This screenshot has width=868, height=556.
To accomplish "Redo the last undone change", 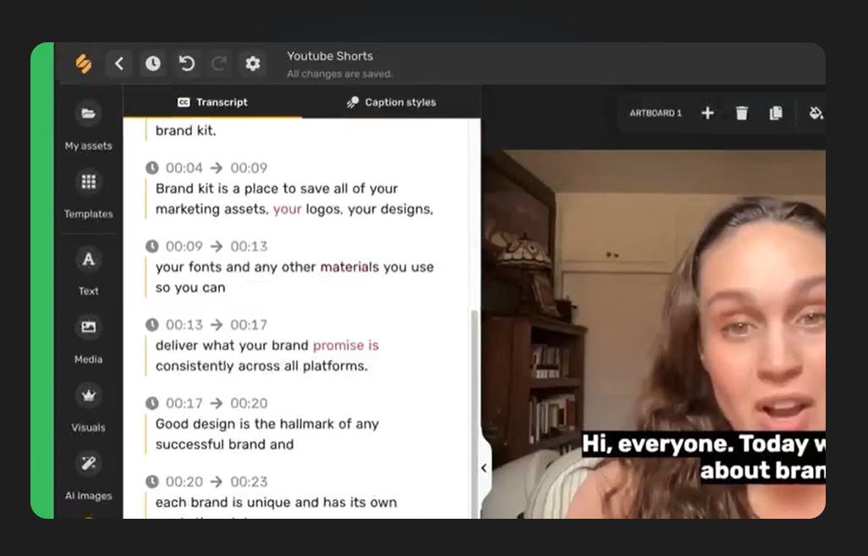I will coord(219,63).
